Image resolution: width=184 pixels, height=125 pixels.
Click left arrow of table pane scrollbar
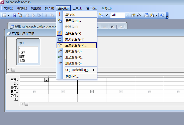(9, 70)
